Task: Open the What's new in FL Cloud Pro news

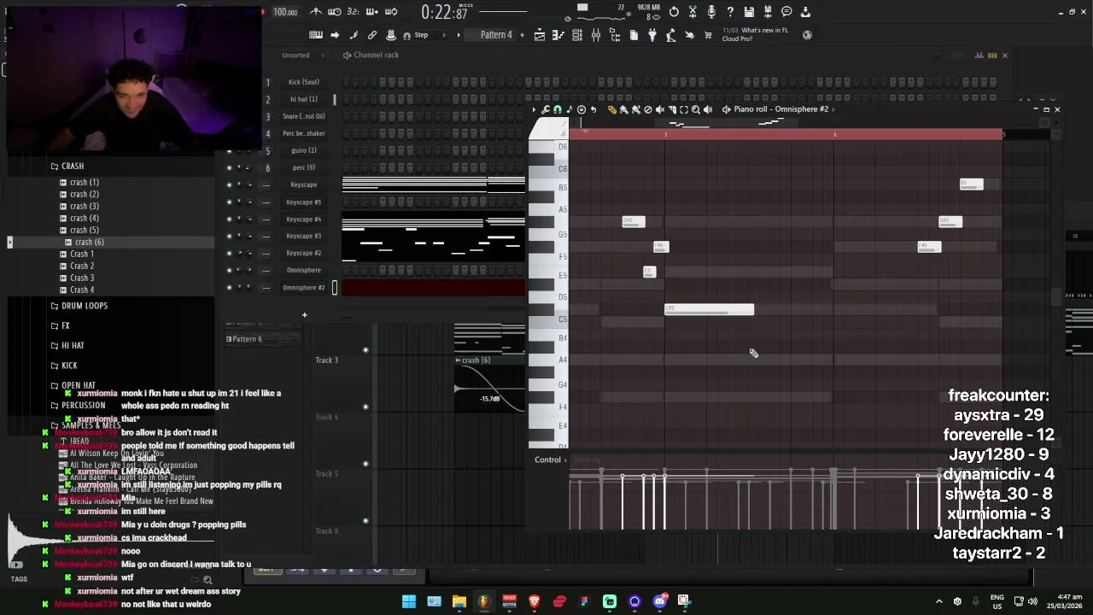Action: [x=756, y=34]
